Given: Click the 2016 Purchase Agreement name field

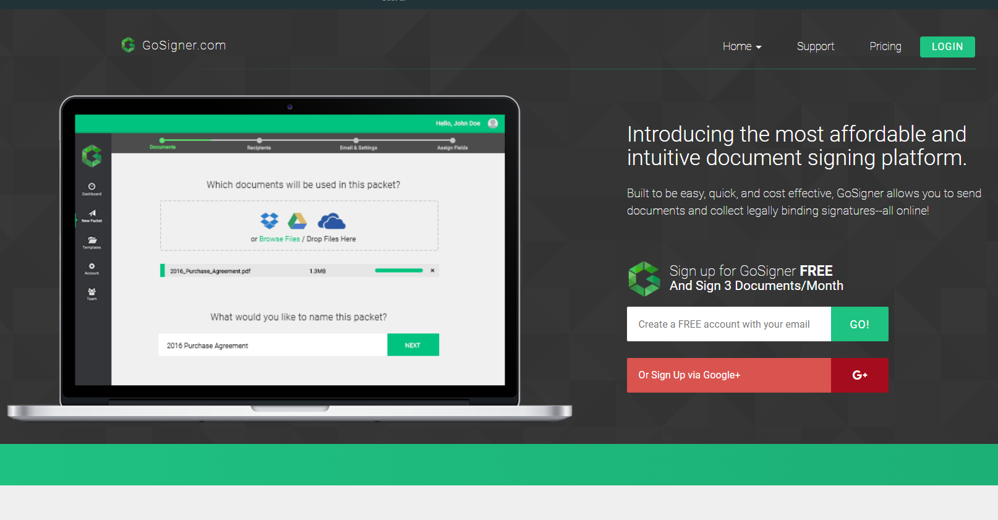Looking at the screenshot, I should pos(273,345).
